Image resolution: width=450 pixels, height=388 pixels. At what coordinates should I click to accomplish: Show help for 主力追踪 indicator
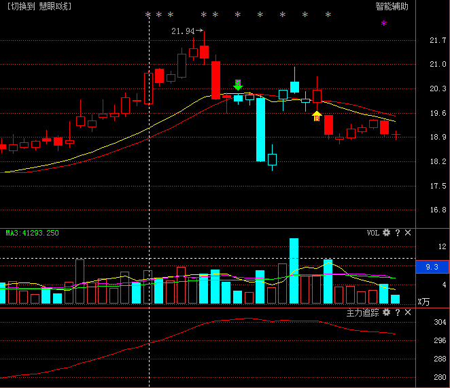pos(398,312)
